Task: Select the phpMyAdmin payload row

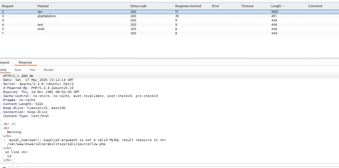Action: pyautogui.click(x=47, y=16)
